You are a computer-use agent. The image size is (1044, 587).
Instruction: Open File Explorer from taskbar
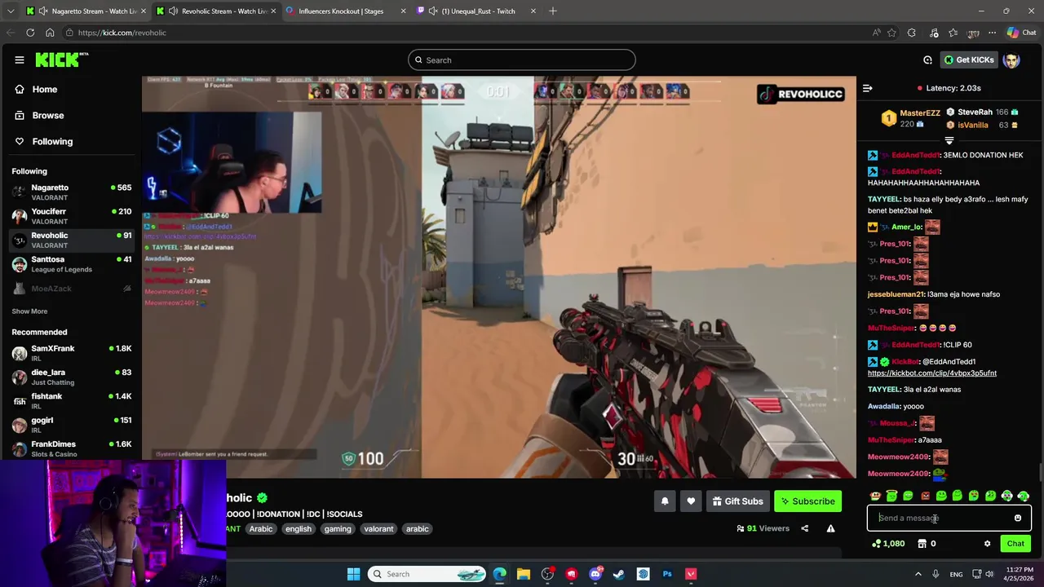(x=524, y=574)
